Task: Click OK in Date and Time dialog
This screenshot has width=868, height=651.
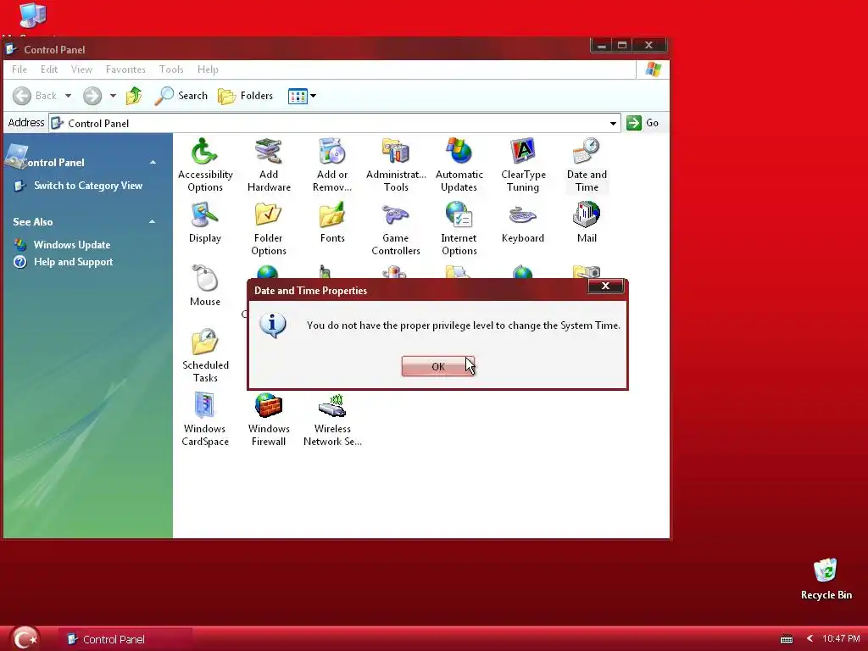Action: pyautogui.click(x=438, y=366)
